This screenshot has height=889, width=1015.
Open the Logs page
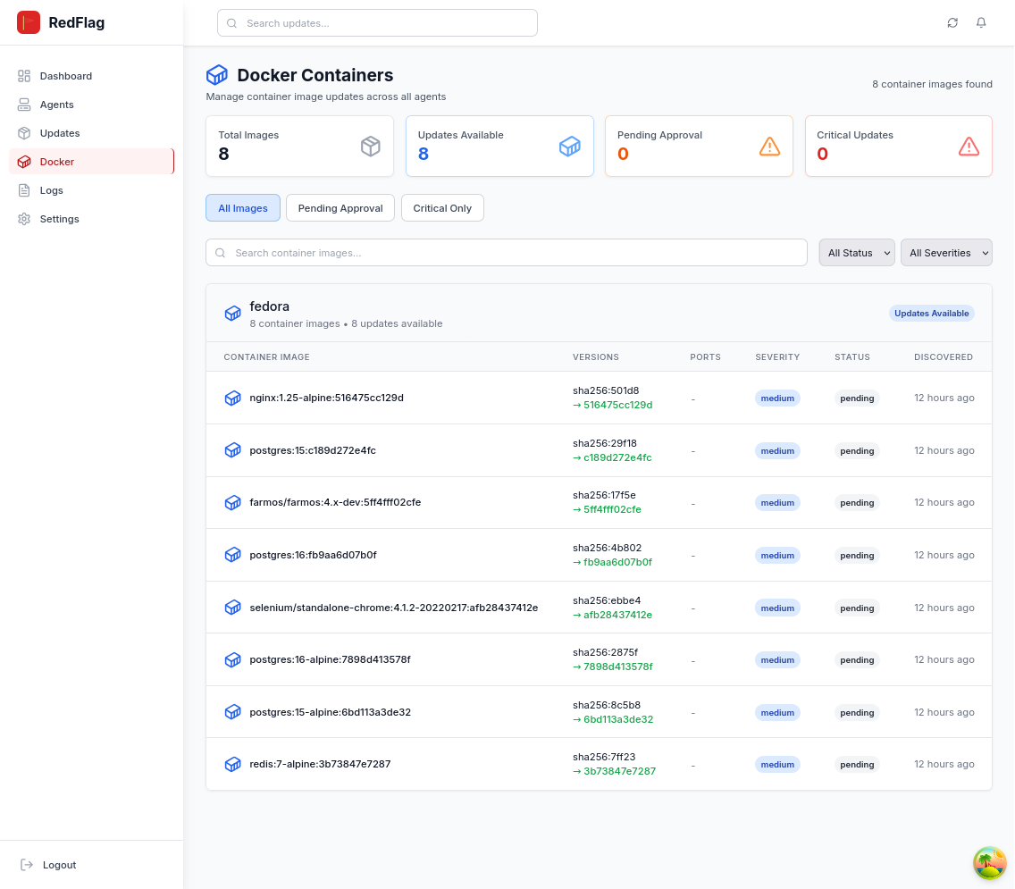tap(53, 190)
